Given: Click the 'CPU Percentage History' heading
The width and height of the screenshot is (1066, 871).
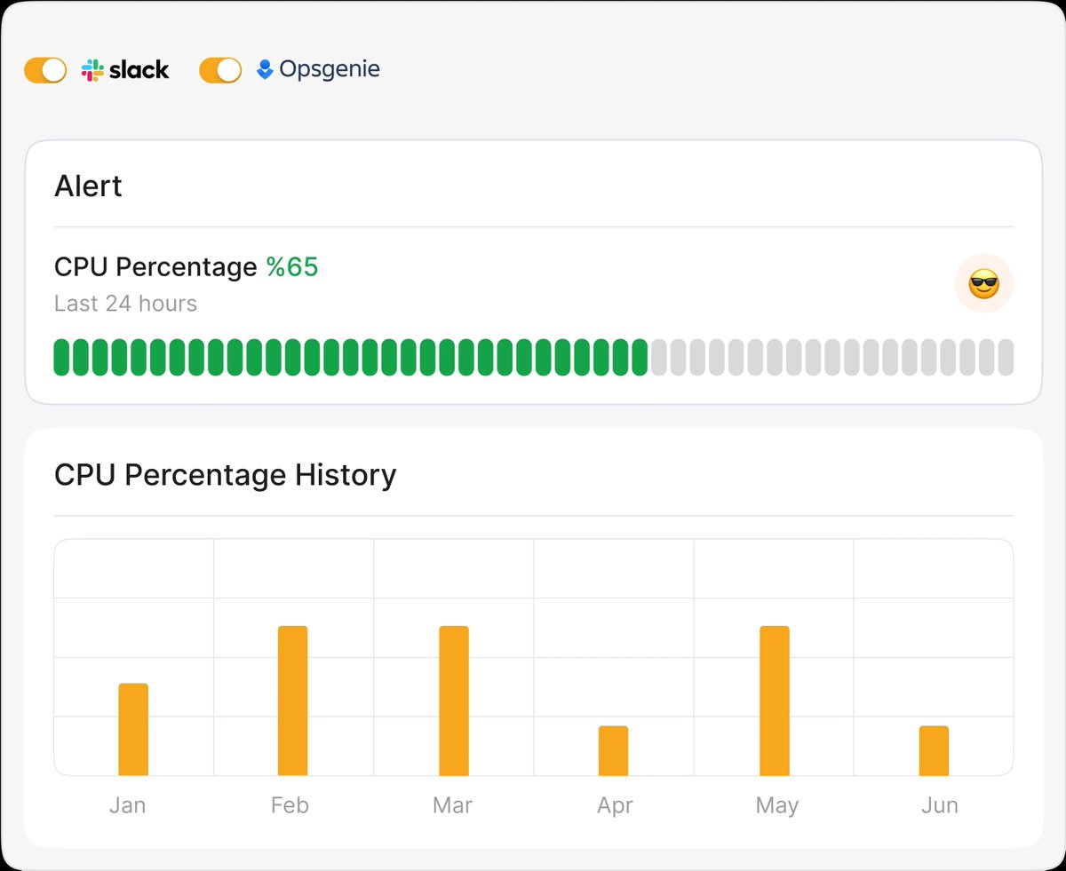Looking at the screenshot, I should click(x=226, y=475).
